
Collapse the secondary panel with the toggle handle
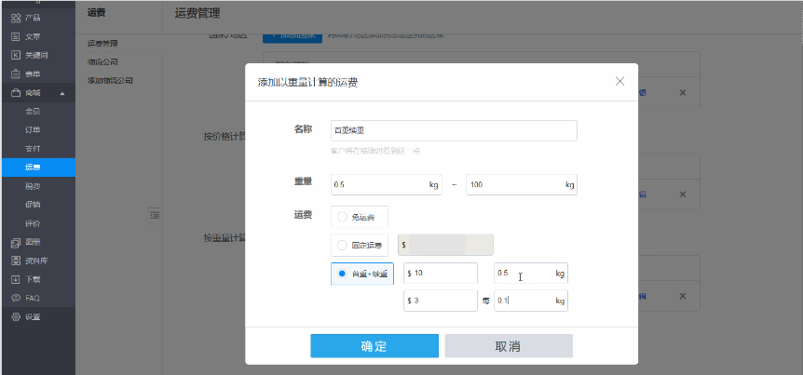(156, 215)
